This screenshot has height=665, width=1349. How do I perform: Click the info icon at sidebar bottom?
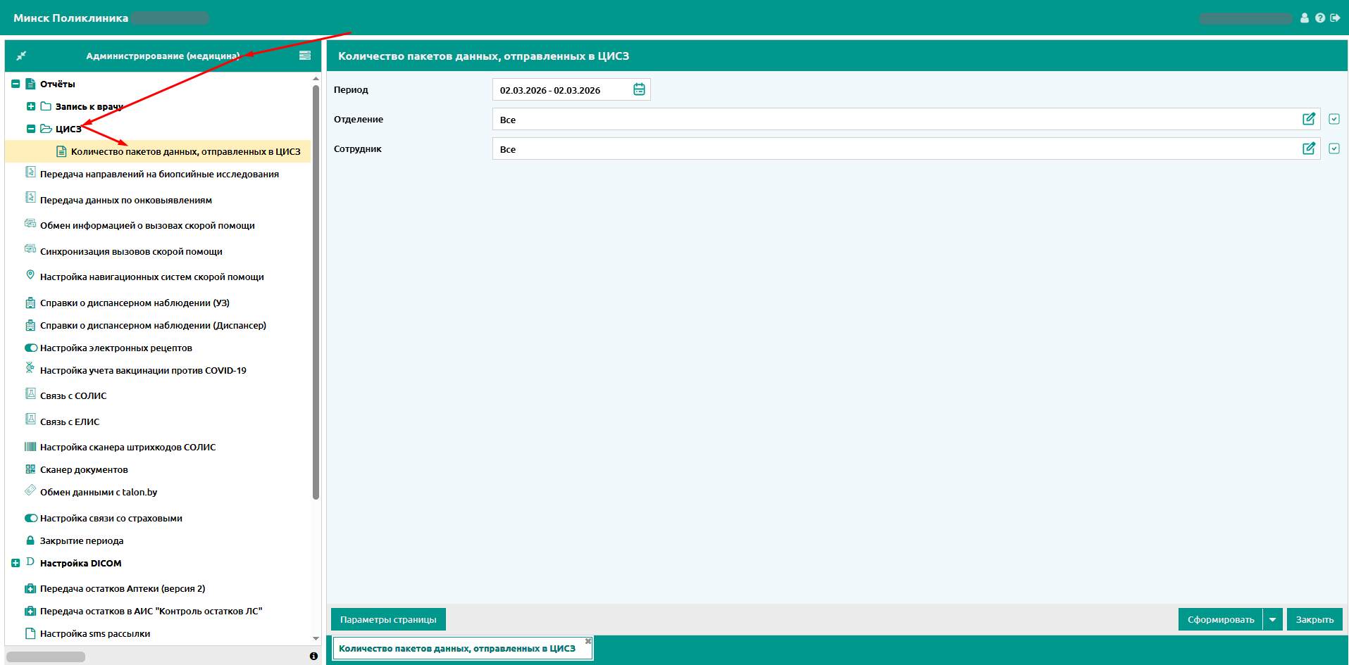point(313,656)
